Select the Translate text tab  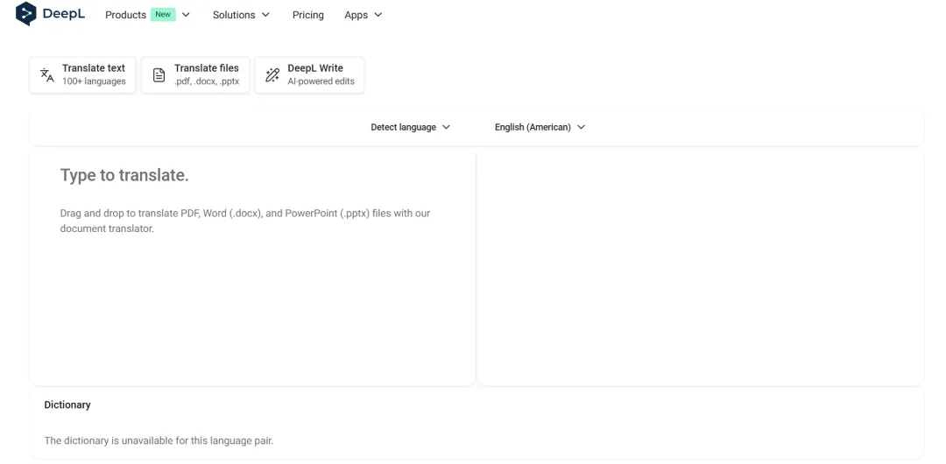[82, 74]
